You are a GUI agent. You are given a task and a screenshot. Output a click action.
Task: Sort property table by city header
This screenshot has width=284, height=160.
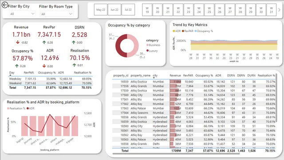[x=155, y=75]
